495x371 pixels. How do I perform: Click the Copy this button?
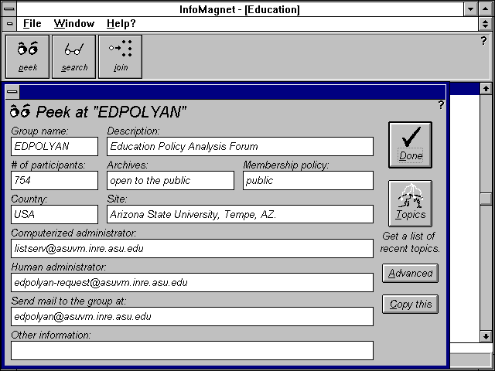pos(410,304)
